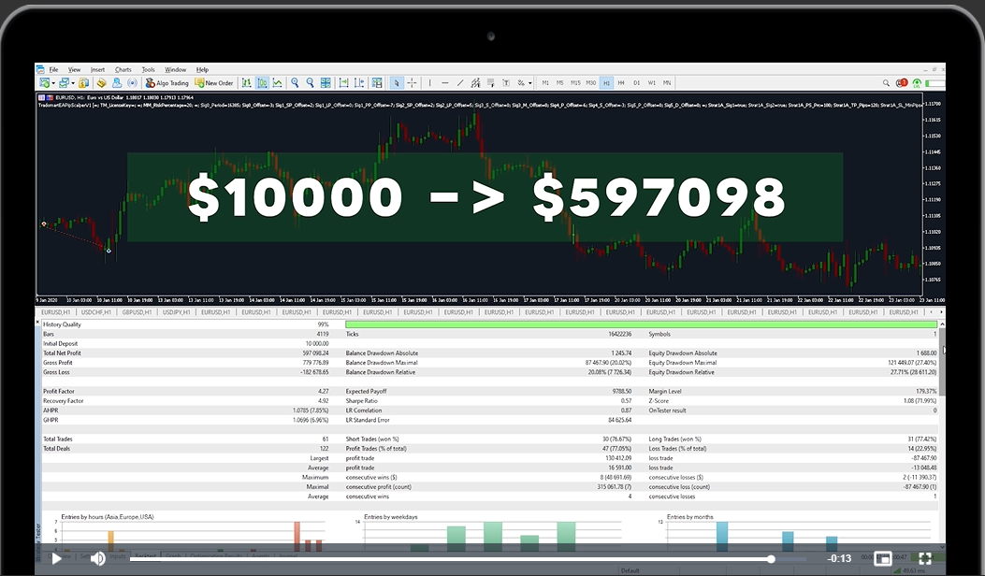This screenshot has height=576, width=985.
Task: Select the crosshair cursor tool
Action: (x=412, y=83)
